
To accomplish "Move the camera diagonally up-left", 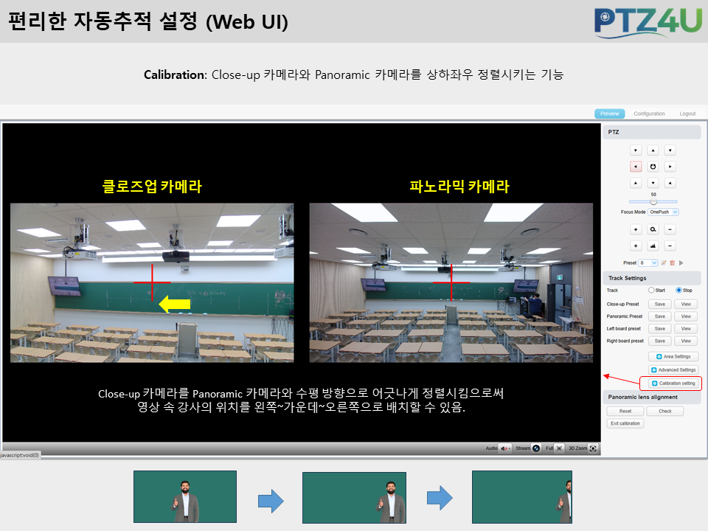I will 636,150.
